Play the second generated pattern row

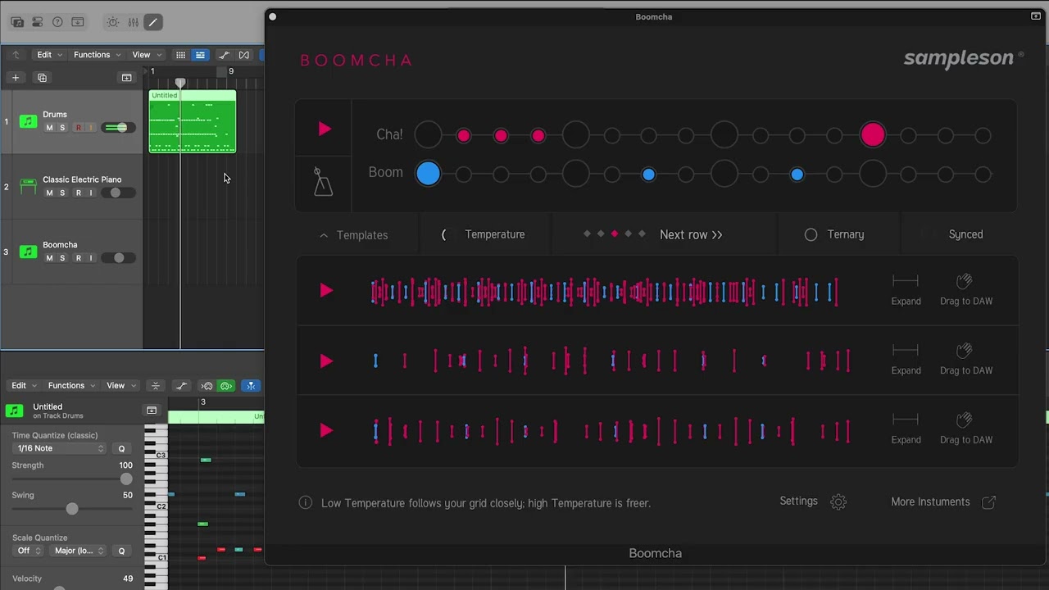pyautogui.click(x=326, y=361)
